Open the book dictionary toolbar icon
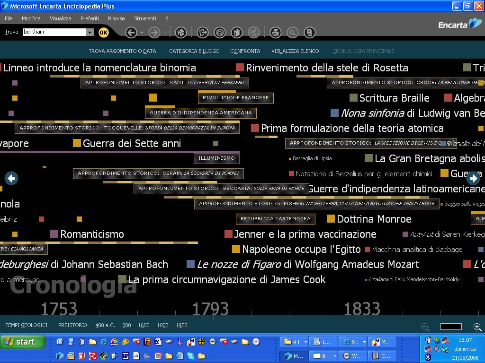 click(x=237, y=33)
